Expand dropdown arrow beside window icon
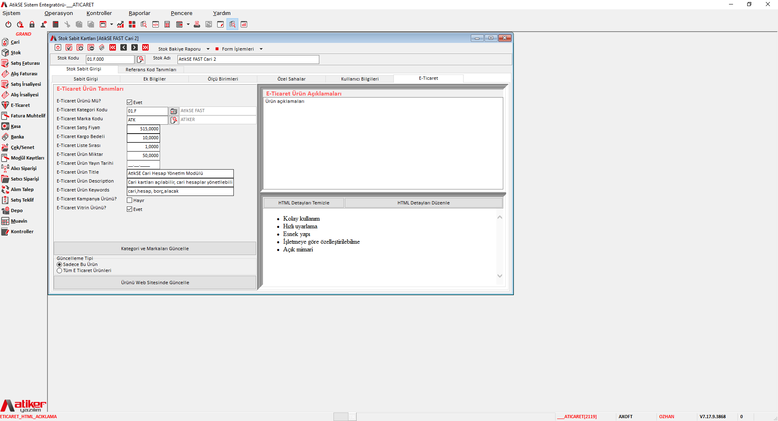 click(111, 24)
